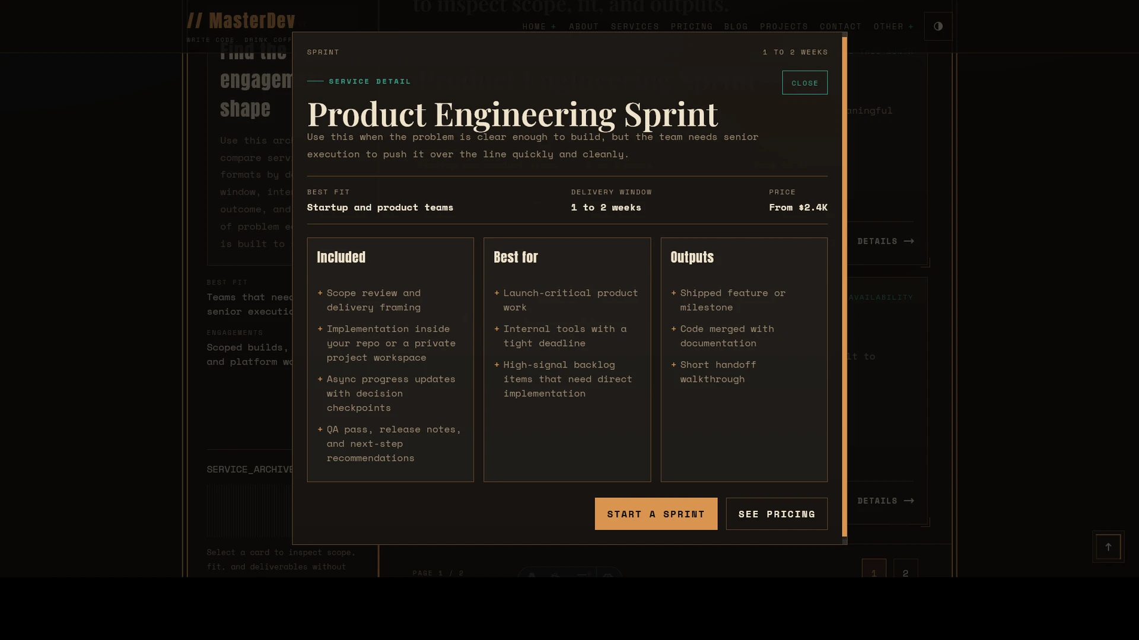The image size is (1139, 640).
Task: Click 'Startup and product teams' text
Action: pos(380,207)
